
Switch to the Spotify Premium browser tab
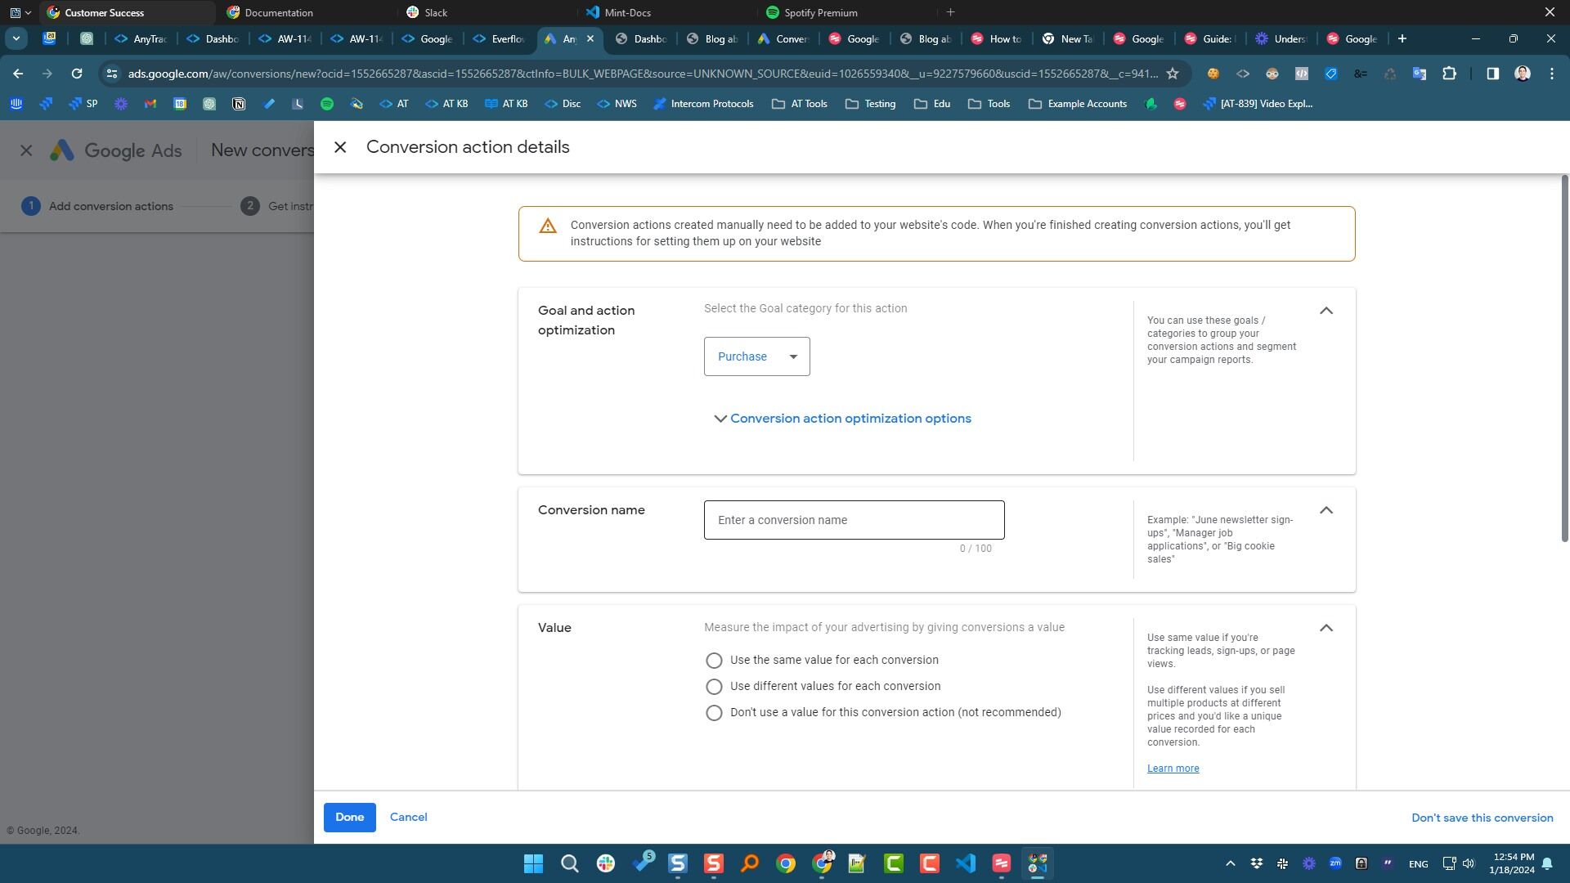(818, 12)
